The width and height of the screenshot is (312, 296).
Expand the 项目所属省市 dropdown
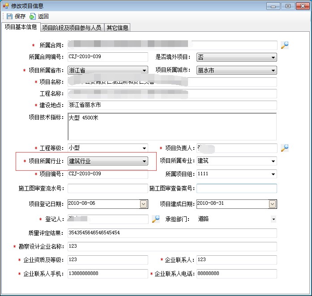tap(144, 71)
